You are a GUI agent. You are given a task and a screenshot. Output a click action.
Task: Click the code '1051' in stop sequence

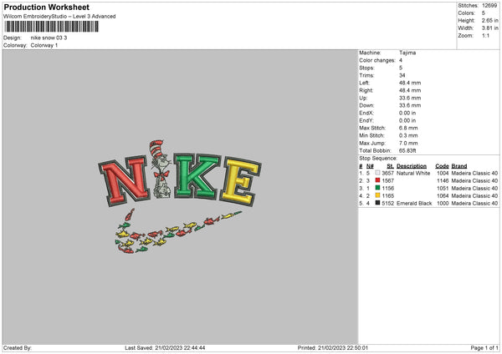click(x=443, y=188)
